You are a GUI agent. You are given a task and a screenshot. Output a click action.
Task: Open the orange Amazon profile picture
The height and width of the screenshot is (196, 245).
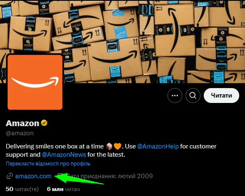35,82
